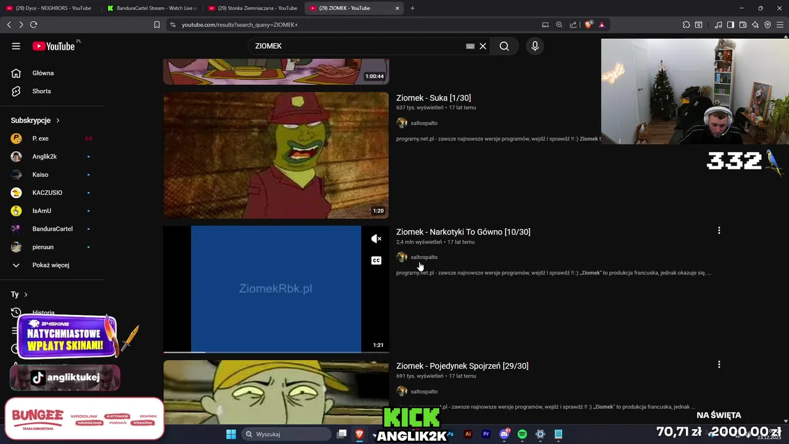Open Ziomek - Narkotyki To Gówno video title
The image size is (789, 444).
coord(463,232)
